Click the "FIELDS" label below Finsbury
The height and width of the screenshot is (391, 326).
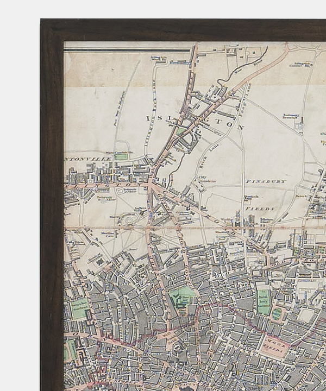pos(260,209)
